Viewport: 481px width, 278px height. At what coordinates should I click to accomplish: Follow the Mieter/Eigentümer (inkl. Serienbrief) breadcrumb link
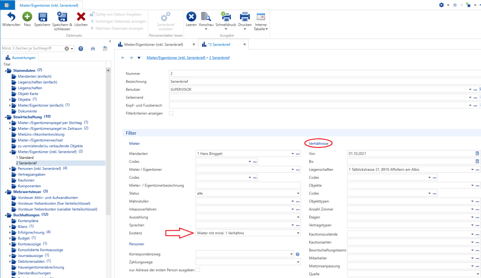click(x=176, y=58)
